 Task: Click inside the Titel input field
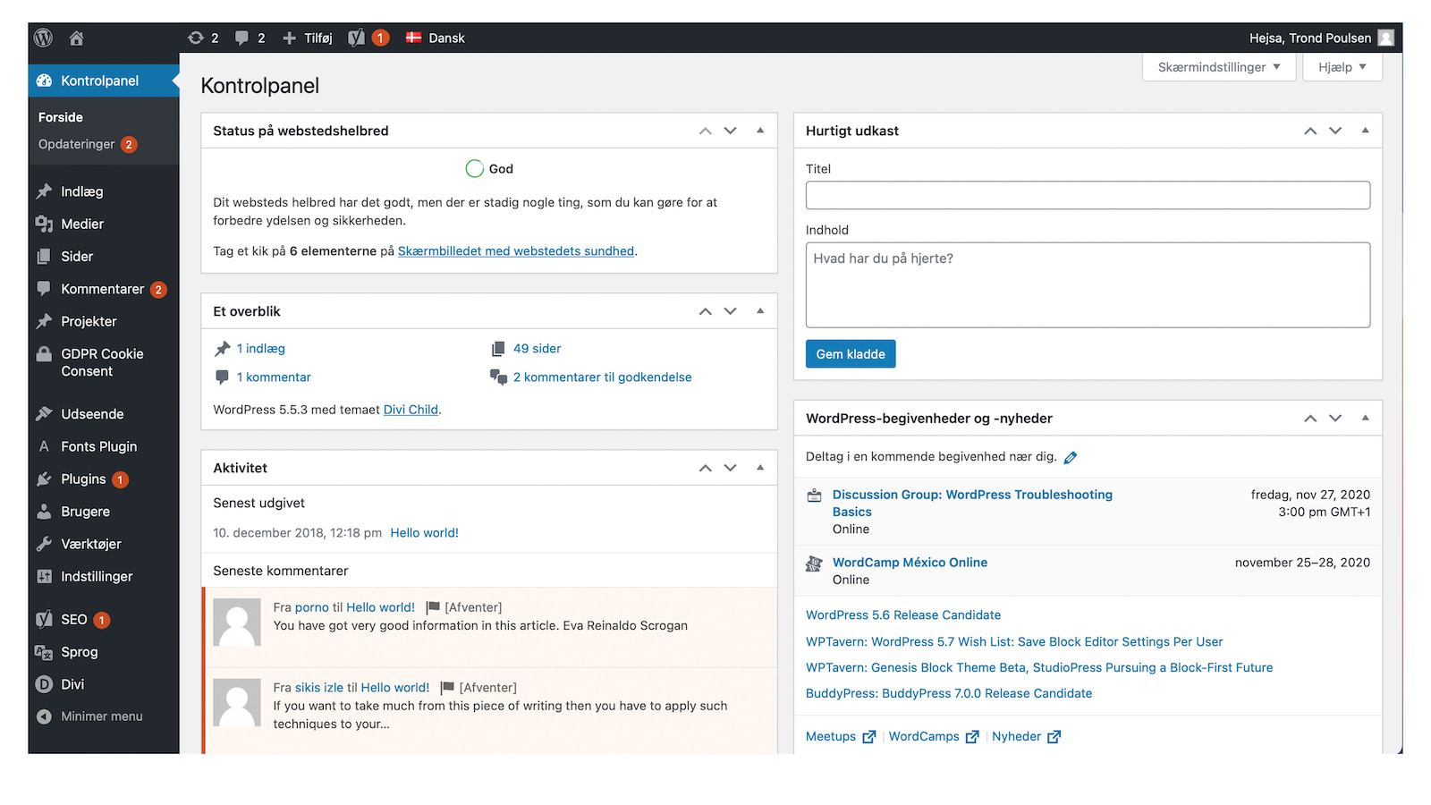coord(1087,195)
